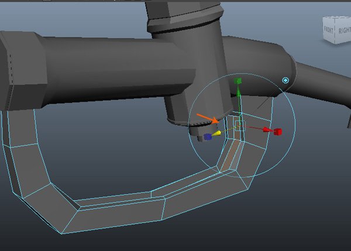Image resolution: width=351 pixels, height=251 pixels.
Task: Select the red X-axis cube handle
Action: (278, 131)
